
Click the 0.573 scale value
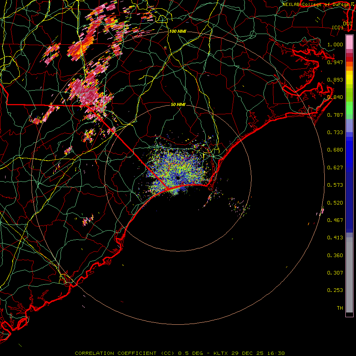(335, 185)
